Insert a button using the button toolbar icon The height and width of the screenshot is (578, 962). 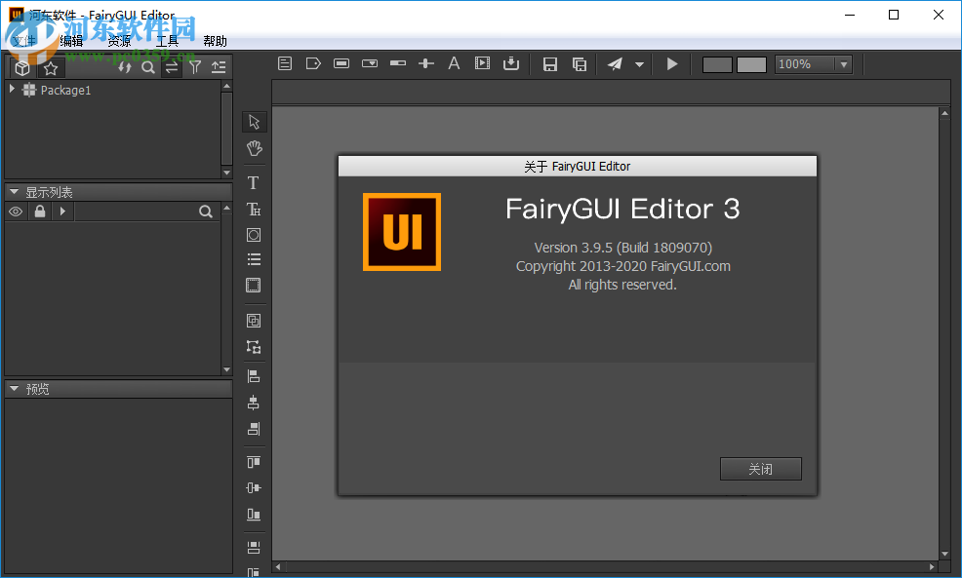(341, 62)
